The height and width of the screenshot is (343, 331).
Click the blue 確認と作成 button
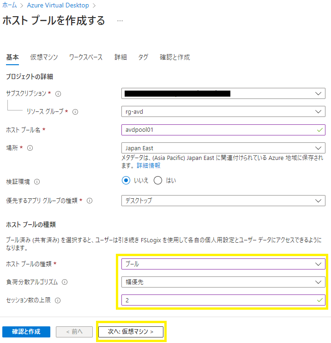pyautogui.click(x=26, y=331)
